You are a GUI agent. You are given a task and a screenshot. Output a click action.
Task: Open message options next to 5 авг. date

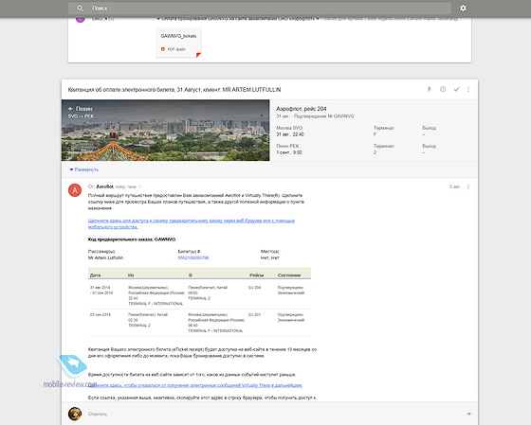468,186
